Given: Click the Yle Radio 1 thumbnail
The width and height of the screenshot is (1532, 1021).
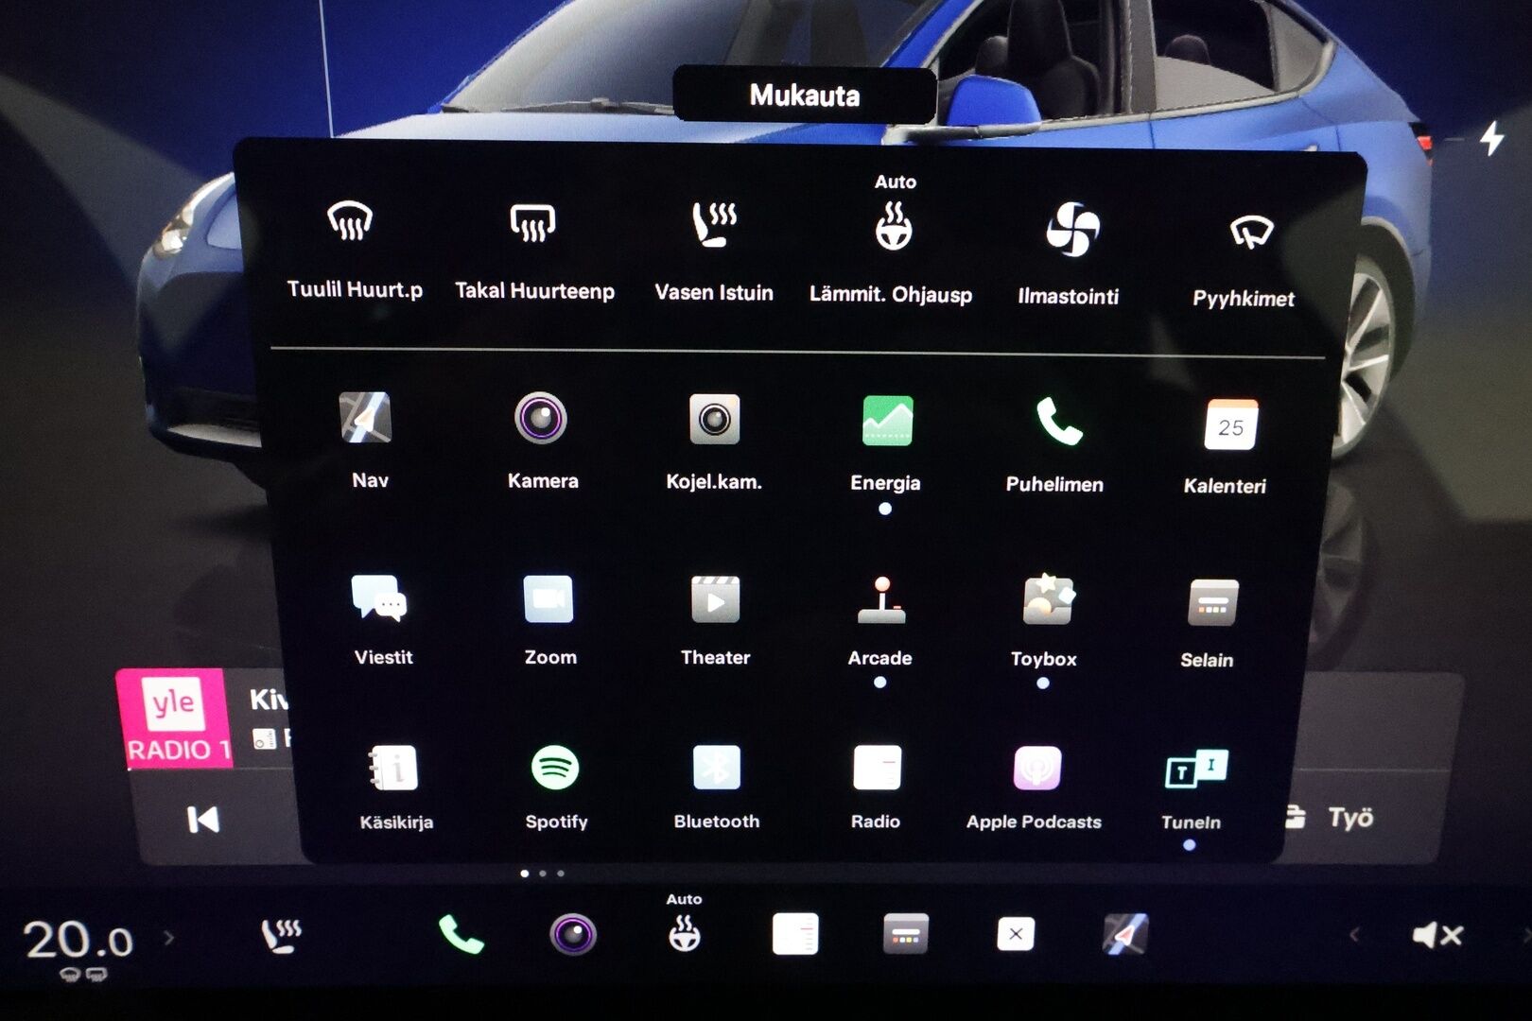Looking at the screenshot, I should [x=174, y=719].
